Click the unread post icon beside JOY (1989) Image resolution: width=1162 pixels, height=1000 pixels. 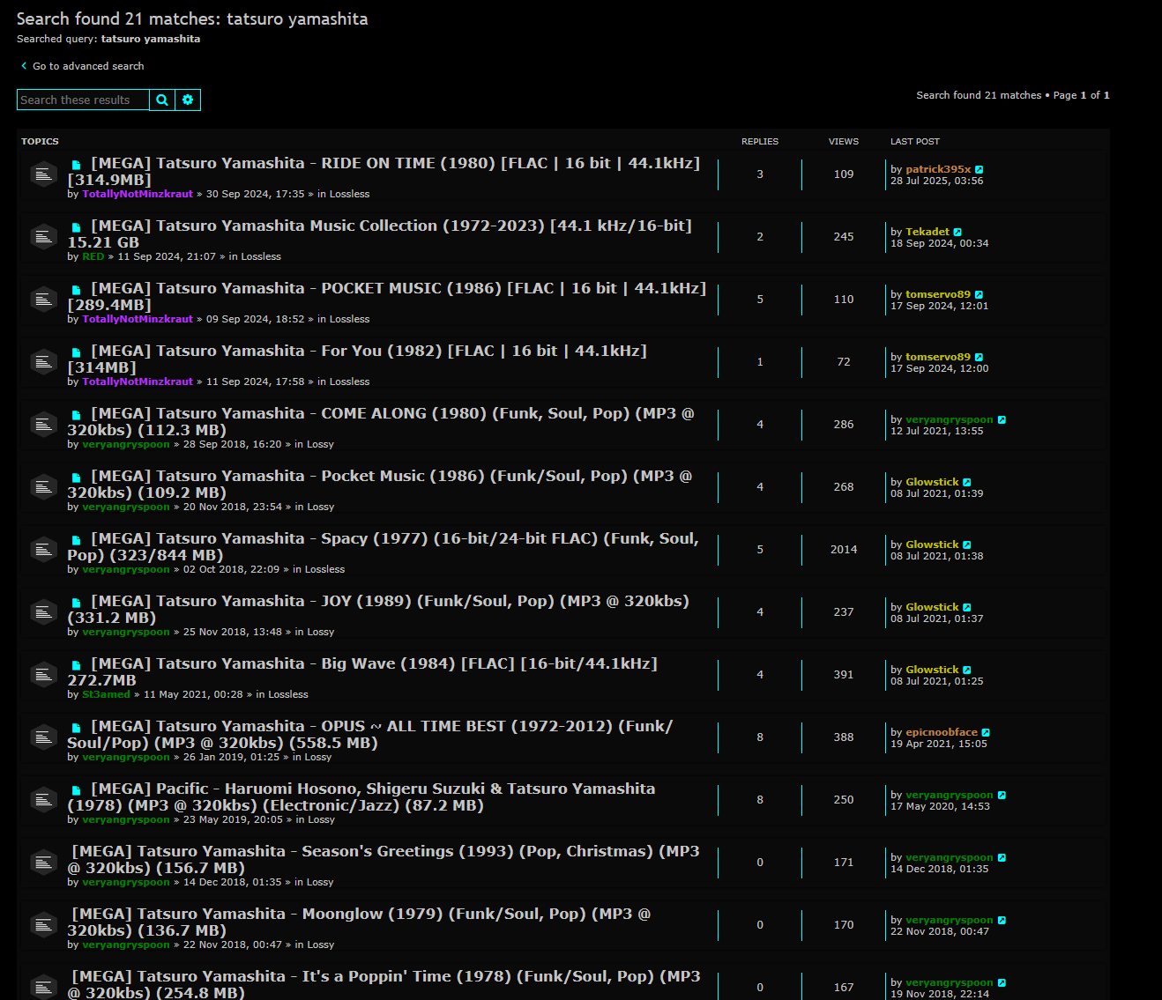(77, 603)
